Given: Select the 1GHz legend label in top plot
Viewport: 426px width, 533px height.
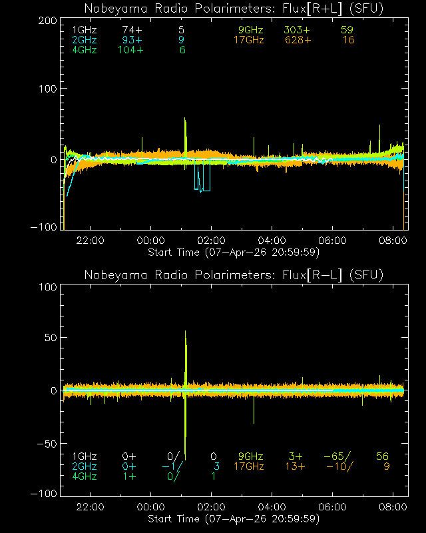Looking at the screenshot, I should pos(85,31).
